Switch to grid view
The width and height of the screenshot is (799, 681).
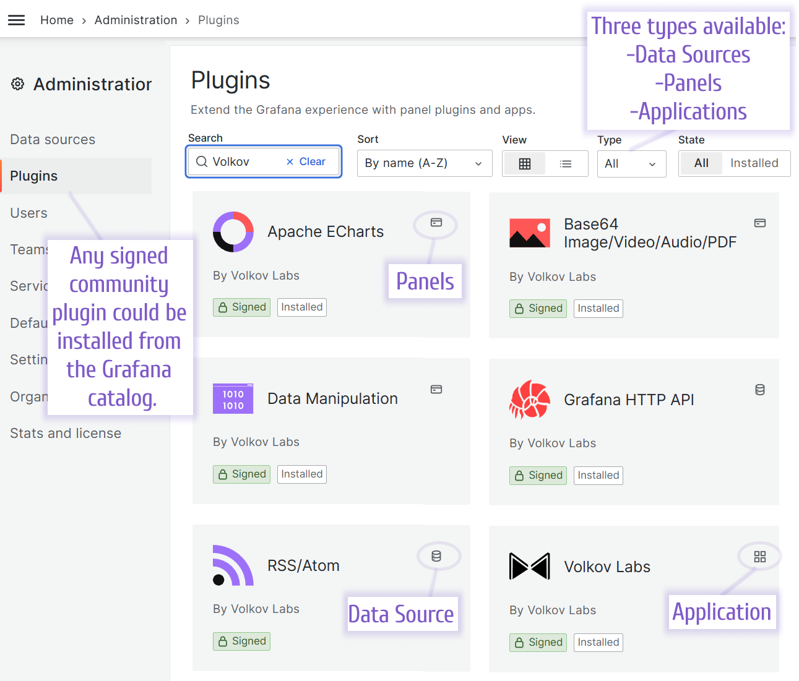pyautogui.click(x=525, y=164)
